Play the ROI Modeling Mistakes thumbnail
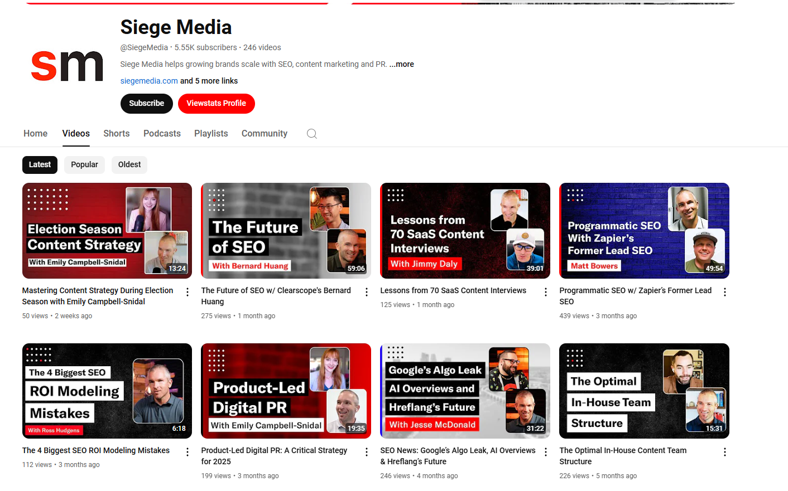This screenshot has height=491, width=788. click(x=107, y=391)
